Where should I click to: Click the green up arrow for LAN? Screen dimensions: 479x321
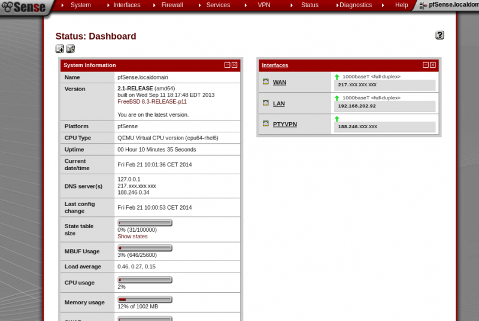click(337, 98)
